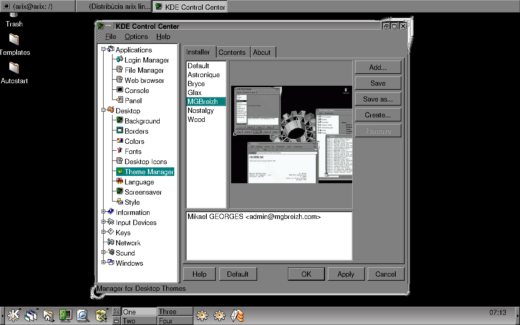Open the mail envelope panel icon
This screenshot has width=520, height=325.
[x=237, y=315]
